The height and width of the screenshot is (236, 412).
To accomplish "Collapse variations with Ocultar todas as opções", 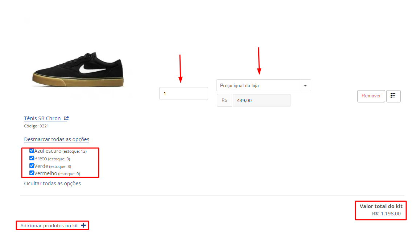I will point(52,184).
